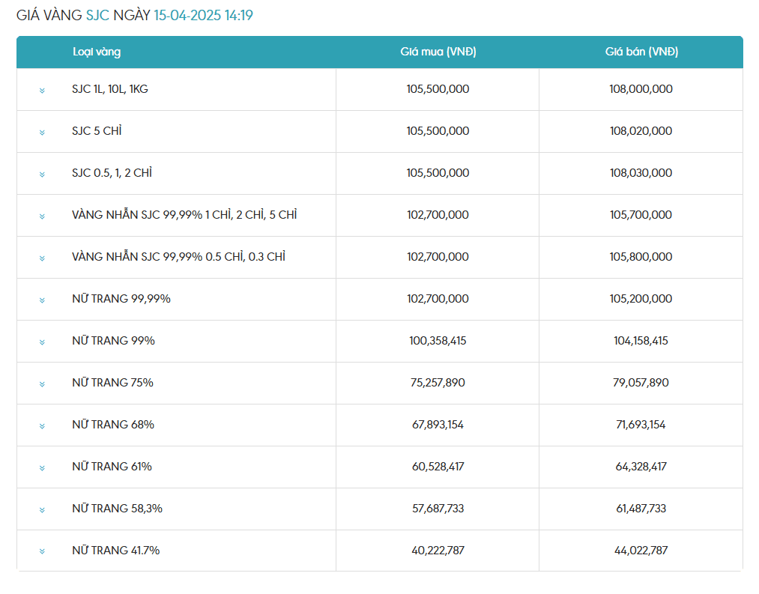Viewport: 759px width, 594px height.
Task: Click sell price 104,158,415
Action: pyautogui.click(x=641, y=341)
